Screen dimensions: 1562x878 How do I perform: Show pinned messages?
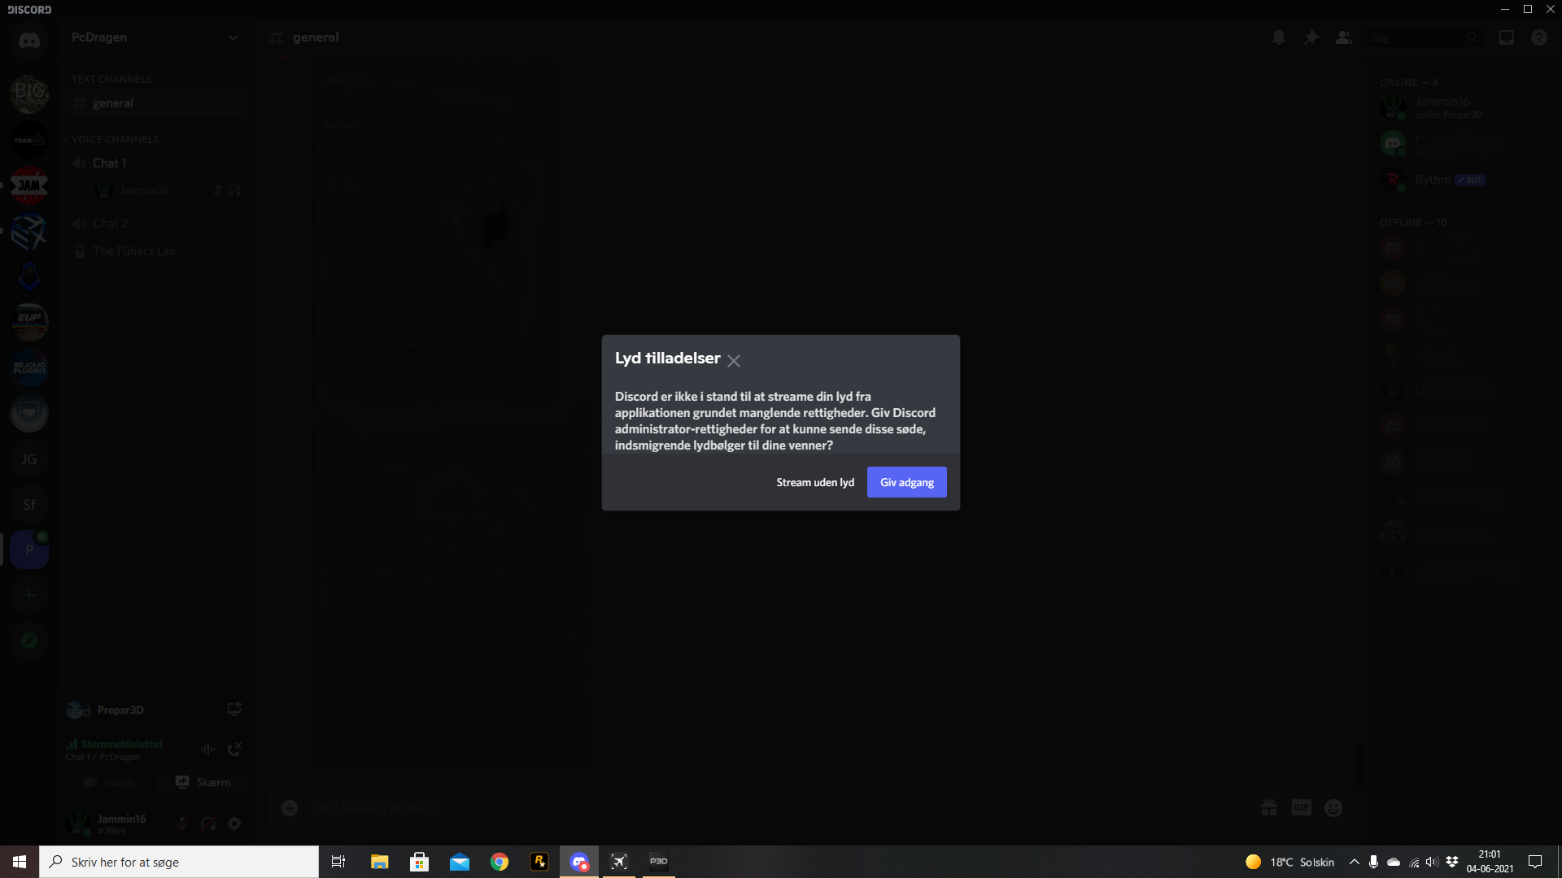[1311, 37]
